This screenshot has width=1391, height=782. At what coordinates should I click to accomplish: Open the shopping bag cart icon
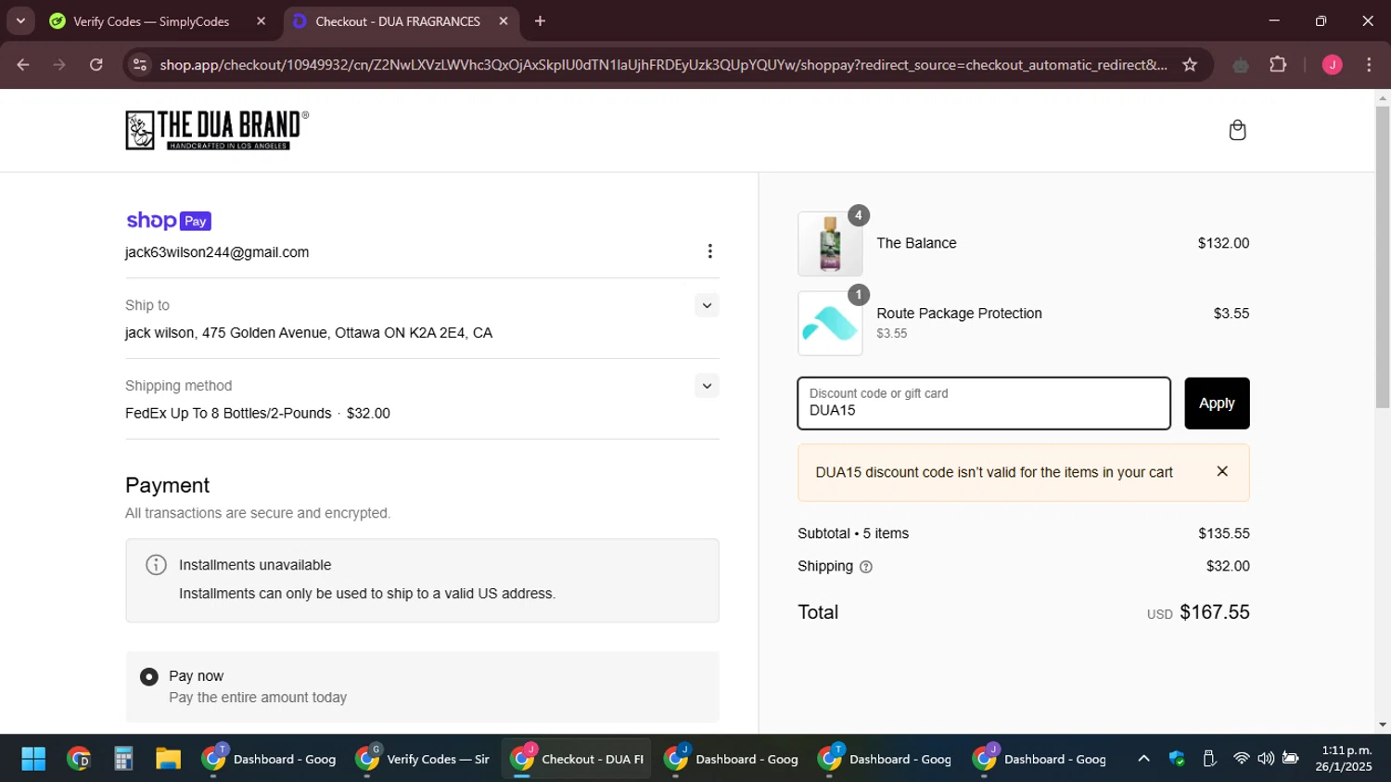(x=1237, y=130)
